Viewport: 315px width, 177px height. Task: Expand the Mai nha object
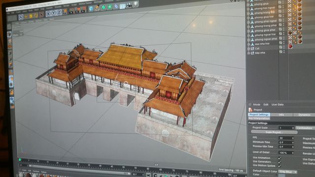(249, 53)
